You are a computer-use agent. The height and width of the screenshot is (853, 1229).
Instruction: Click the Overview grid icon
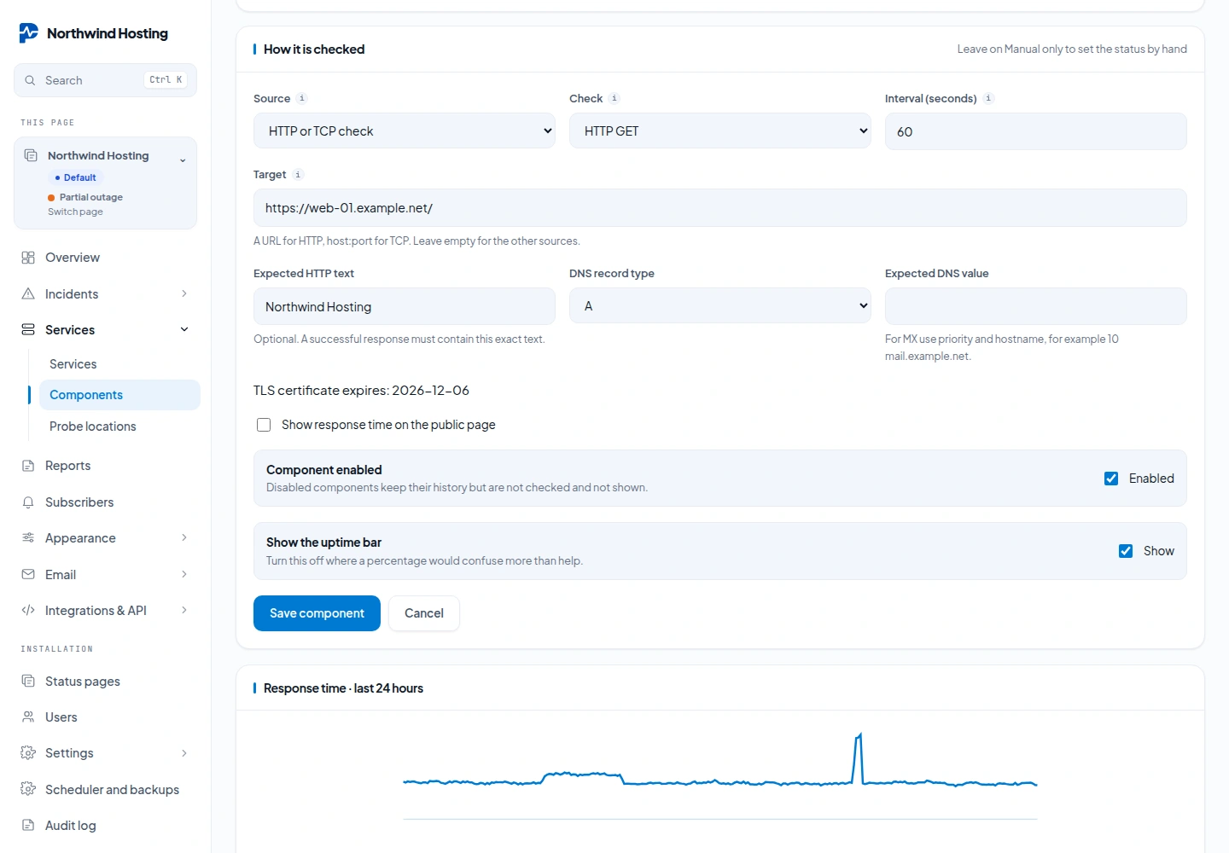(x=28, y=258)
